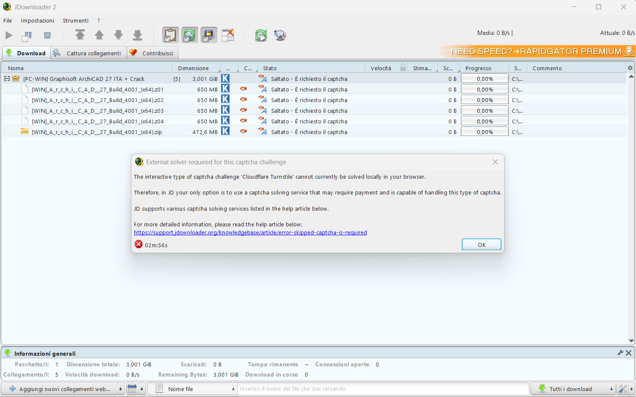Click the Move to bottom arrow icon
The image size is (636, 397).
point(137,35)
